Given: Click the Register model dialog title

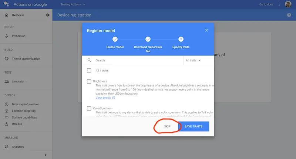Looking at the screenshot, I should click(x=101, y=31).
